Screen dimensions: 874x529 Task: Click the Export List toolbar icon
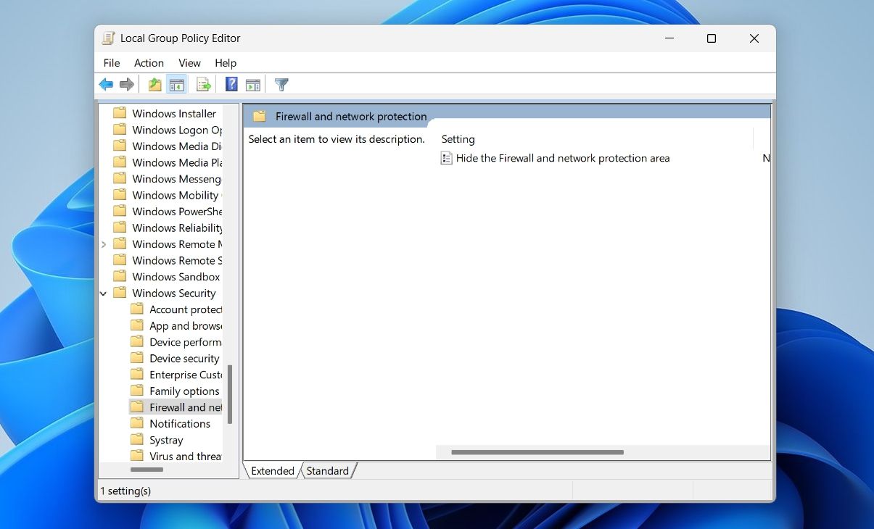(x=204, y=85)
